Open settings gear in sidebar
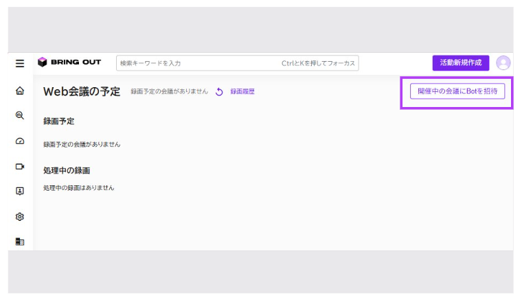The image size is (522, 306). pyautogui.click(x=20, y=217)
